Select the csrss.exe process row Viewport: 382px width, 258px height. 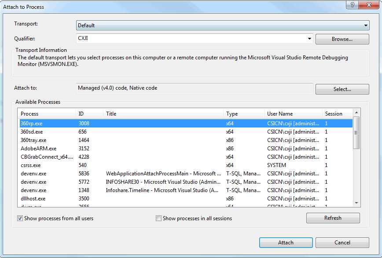click(186, 165)
